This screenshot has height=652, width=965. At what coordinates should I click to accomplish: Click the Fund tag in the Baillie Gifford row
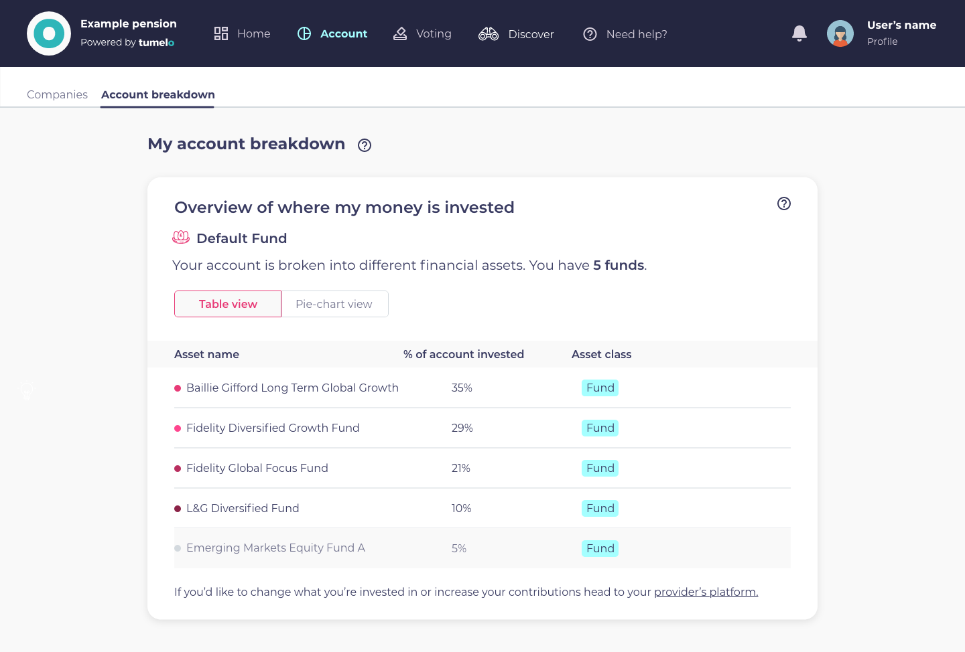click(x=600, y=388)
